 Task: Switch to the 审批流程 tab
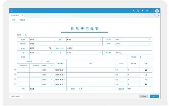point(22,20)
